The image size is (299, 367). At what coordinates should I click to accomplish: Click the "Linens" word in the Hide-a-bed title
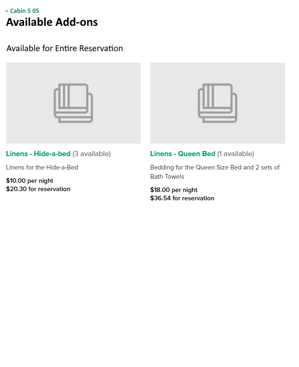[x=17, y=154]
